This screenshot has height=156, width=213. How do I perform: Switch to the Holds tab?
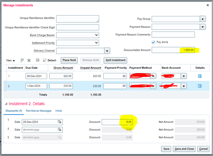[59, 111]
